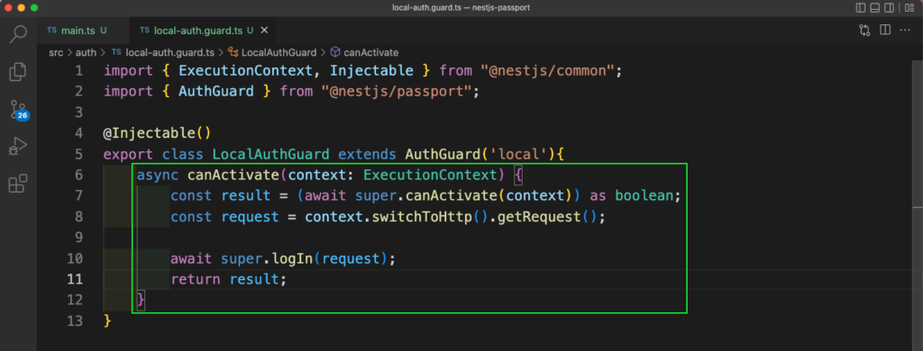The image size is (923, 351).
Task: Open the src breadcrumb
Action: click(x=56, y=52)
